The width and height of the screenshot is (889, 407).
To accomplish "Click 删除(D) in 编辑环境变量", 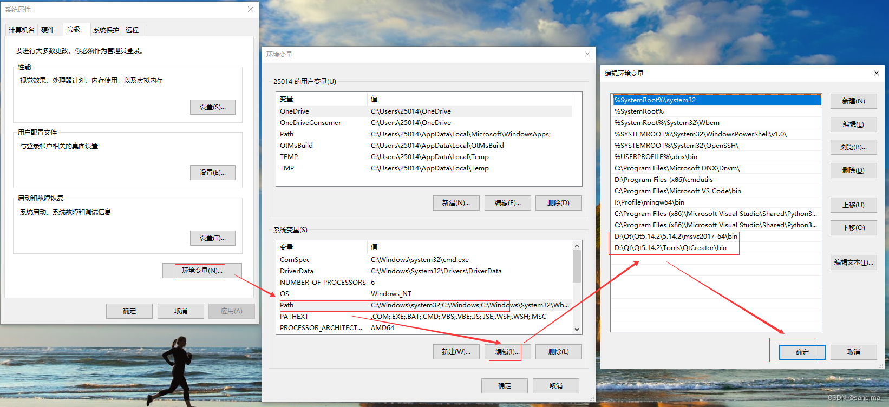I will (x=853, y=170).
